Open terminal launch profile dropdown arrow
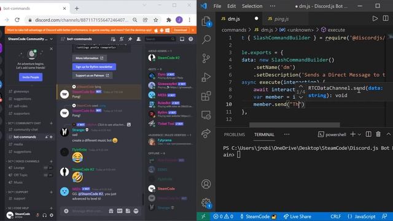This screenshot has height=221, width=393. [359, 134]
